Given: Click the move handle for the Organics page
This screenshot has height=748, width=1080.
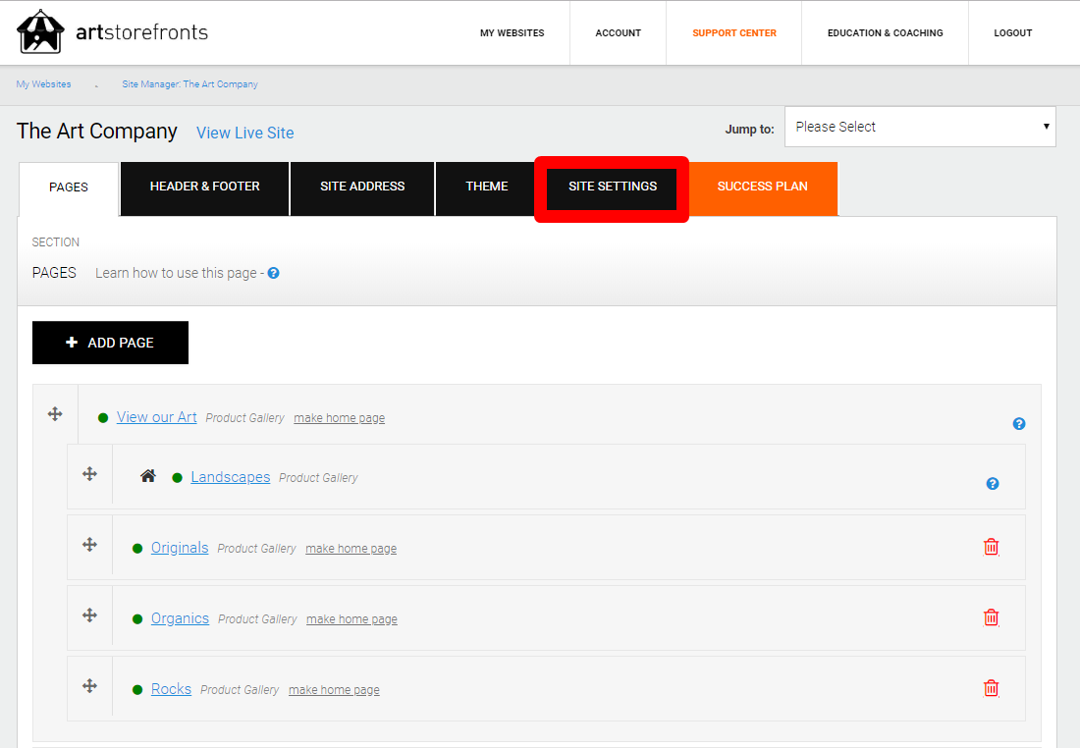Looking at the screenshot, I should pos(89,616).
